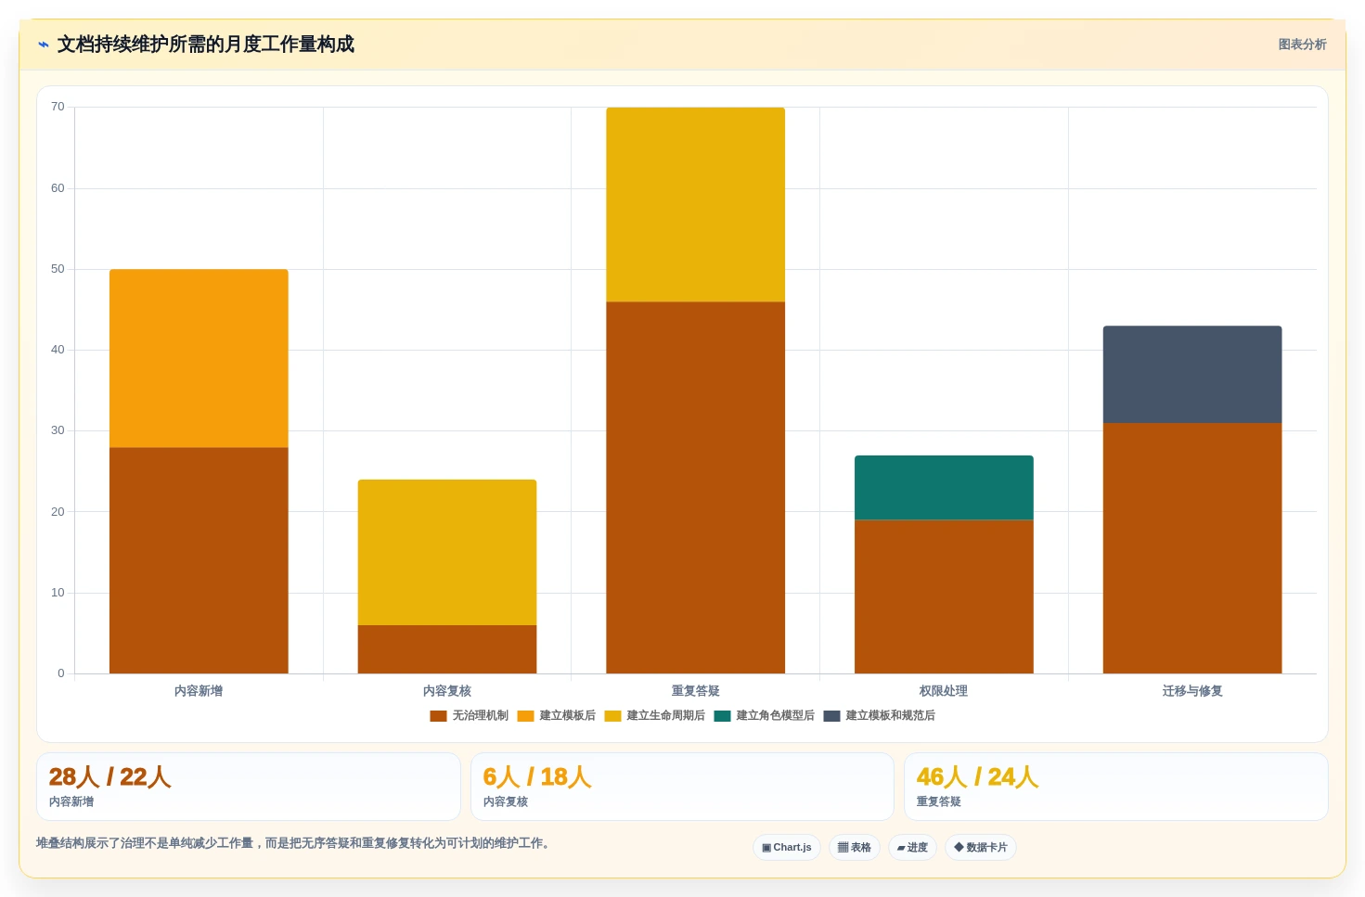
Task: Click the brown segment of 内容复核 bar
Action: click(447, 649)
